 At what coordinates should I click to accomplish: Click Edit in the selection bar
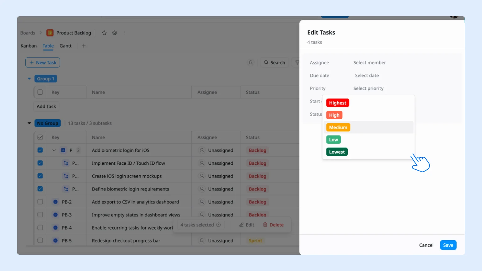tap(247, 225)
